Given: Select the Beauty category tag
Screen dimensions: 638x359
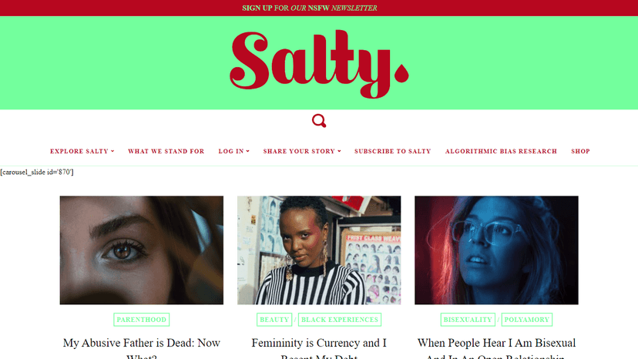Looking at the screenshot, I should (274, 320).
